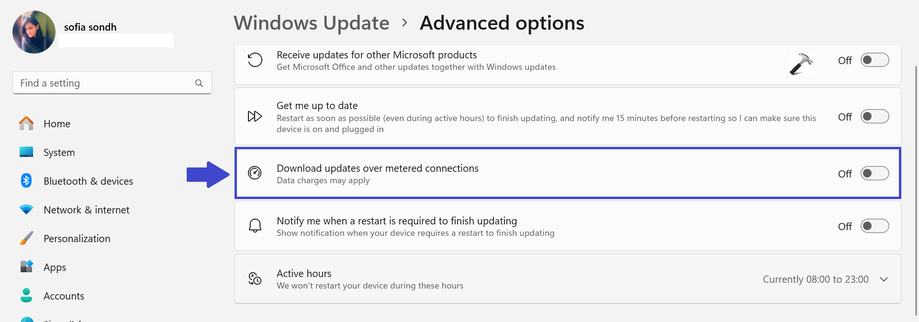This screenshot has height=322, width=919.
Task: Go to Bluetooth & devices section
Action: click(x=88, y=181)
